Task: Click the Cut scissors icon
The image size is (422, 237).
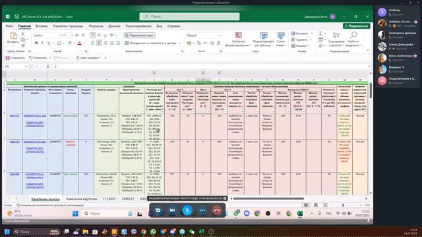Action: tap(23, 34)
